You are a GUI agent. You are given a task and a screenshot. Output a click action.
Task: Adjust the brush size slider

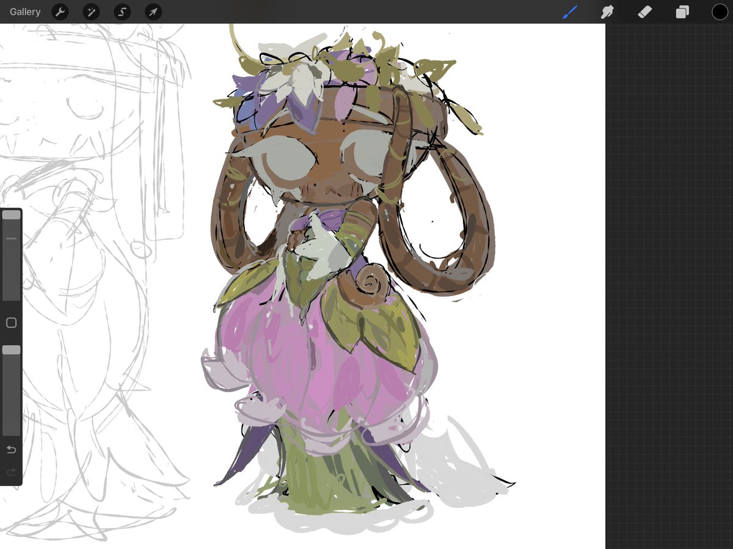click(11, 255)
